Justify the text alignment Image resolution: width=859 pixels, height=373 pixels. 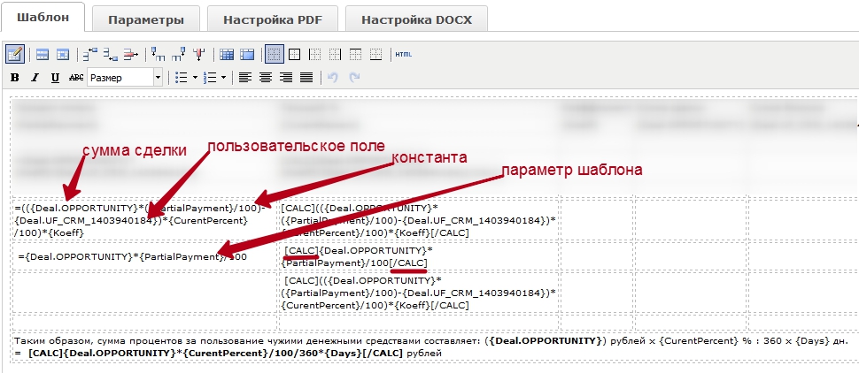click(306, 78)
